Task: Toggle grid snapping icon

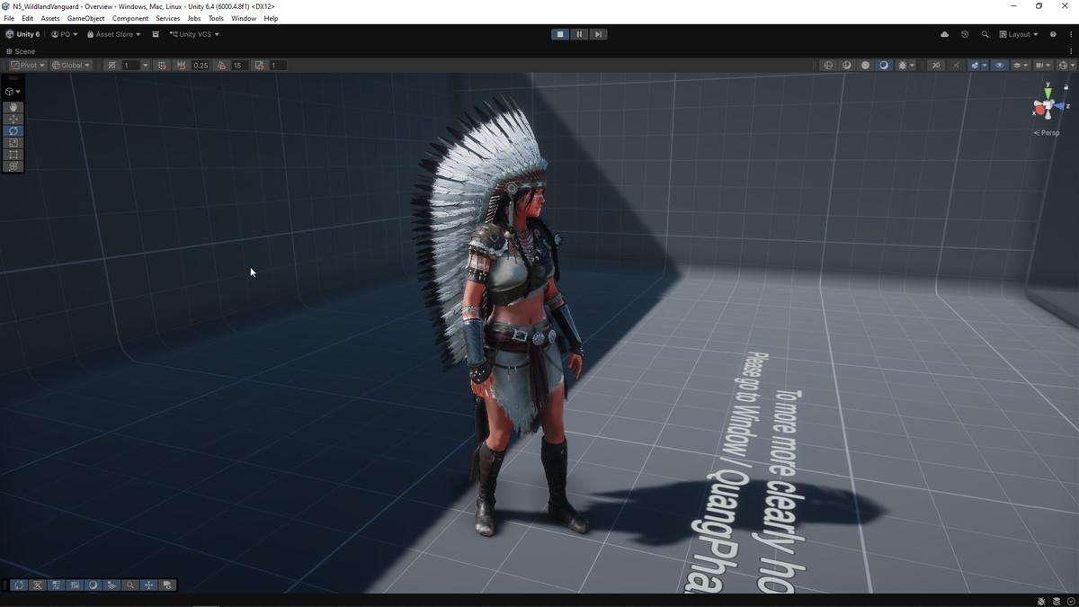Action: point(111,65)
